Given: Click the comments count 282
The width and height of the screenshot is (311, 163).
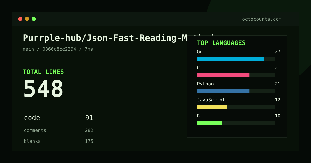Looking at the screenshot, I should (x=89, y=130).
